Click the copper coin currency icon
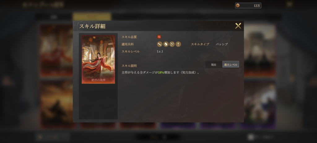The image size is (317, 143). click(238, 6)
